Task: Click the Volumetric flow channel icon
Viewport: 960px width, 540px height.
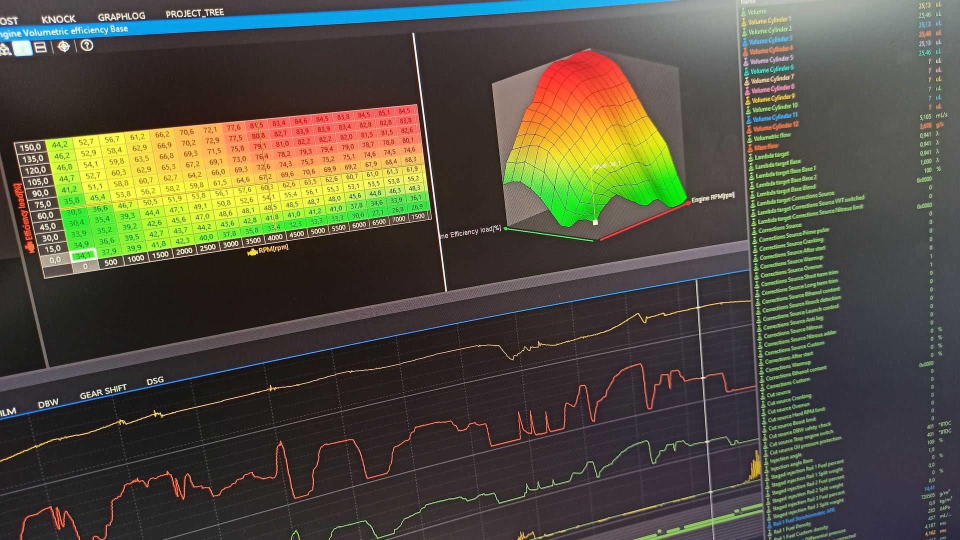Action: tap(749, 138)
